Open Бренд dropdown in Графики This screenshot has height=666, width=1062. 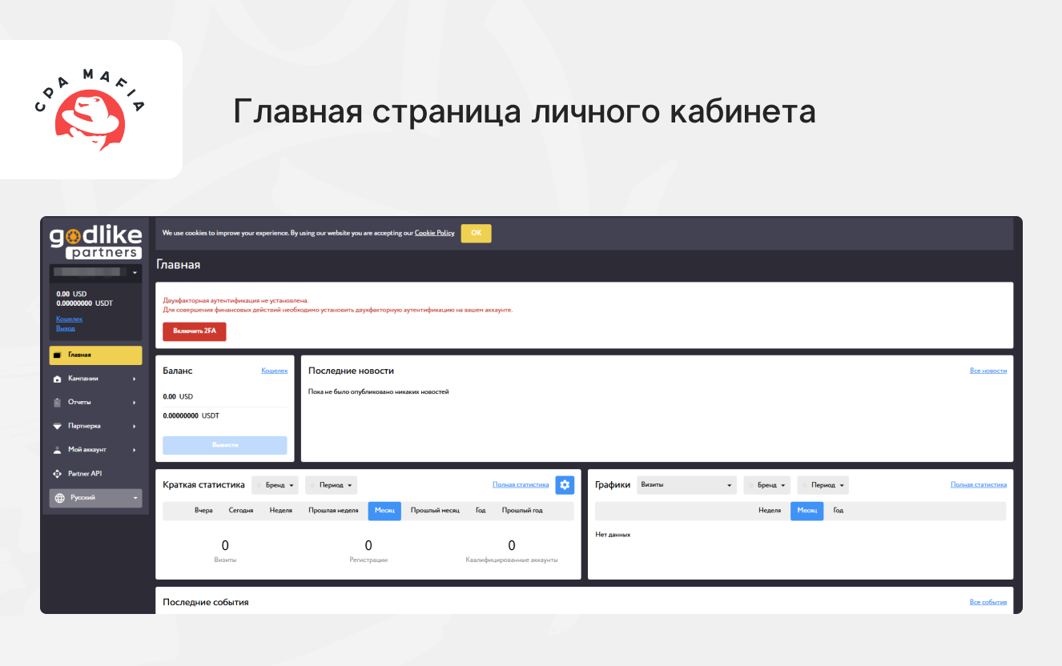(x=766, y=485)
